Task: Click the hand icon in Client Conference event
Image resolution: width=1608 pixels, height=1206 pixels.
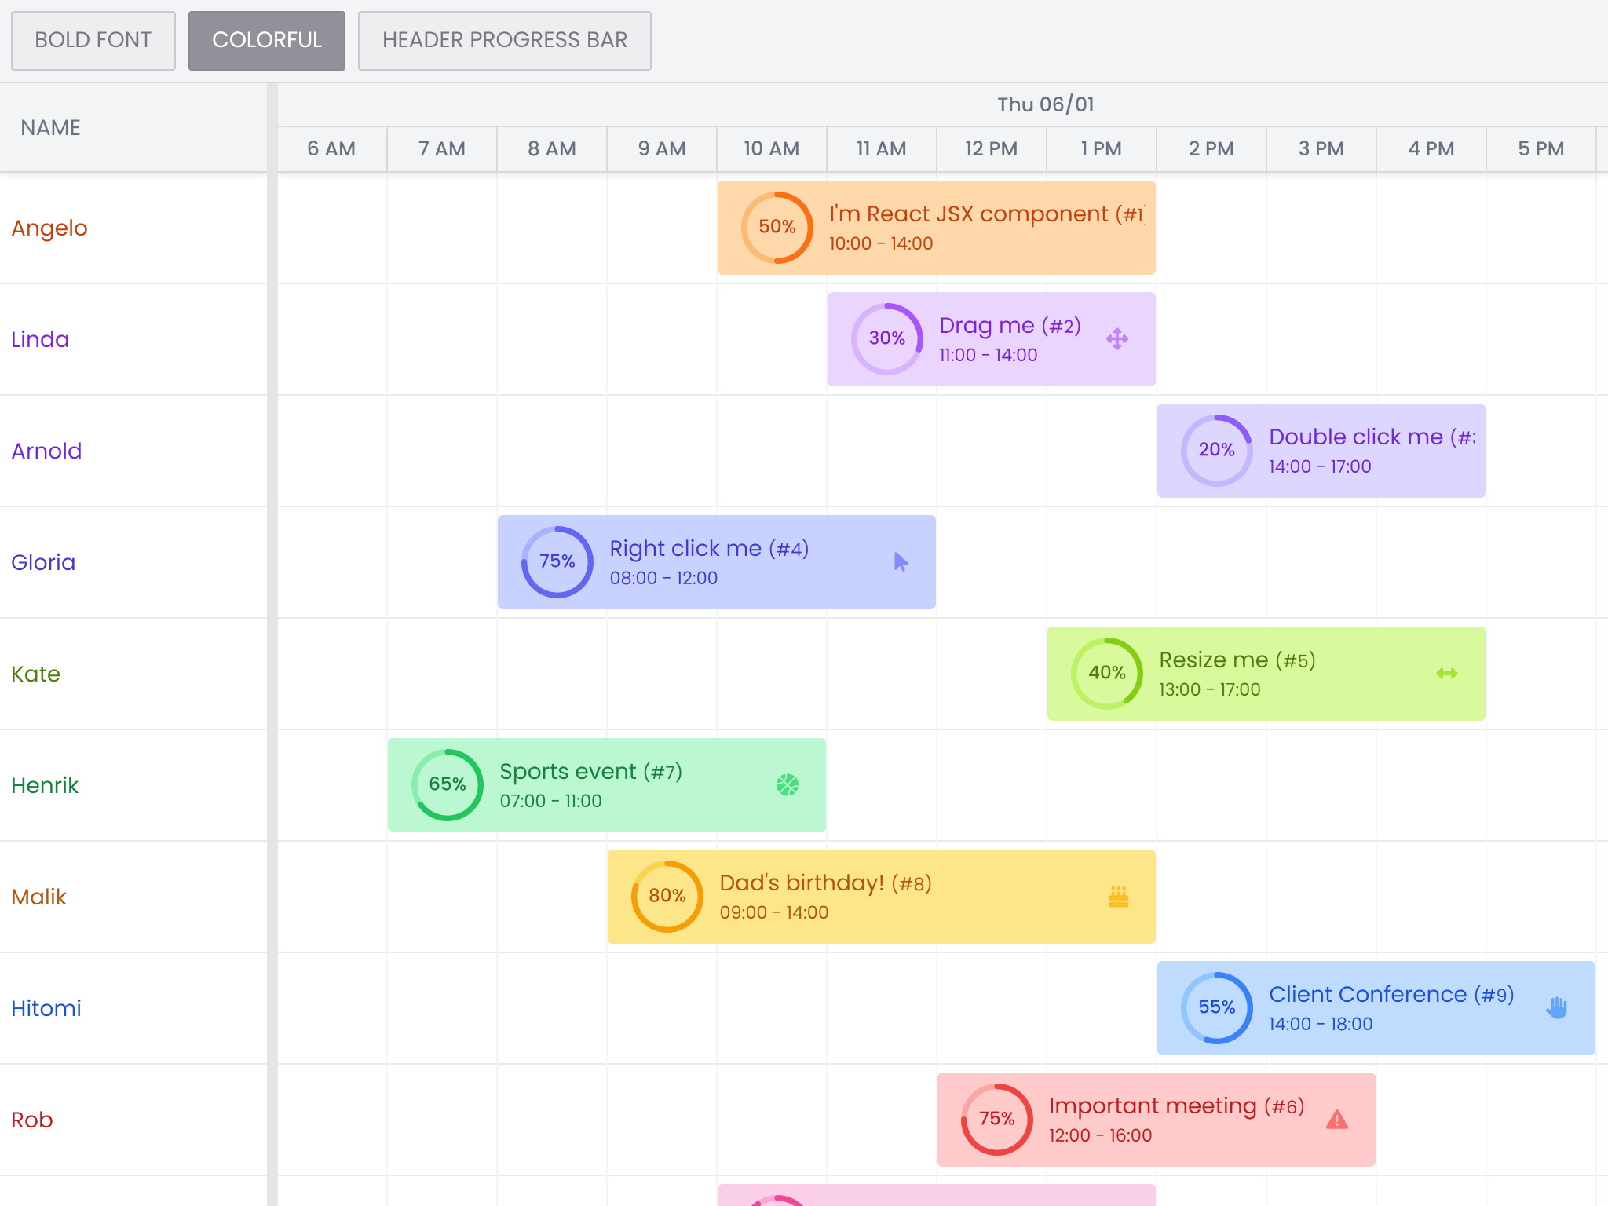Action: [1557, 1008]
